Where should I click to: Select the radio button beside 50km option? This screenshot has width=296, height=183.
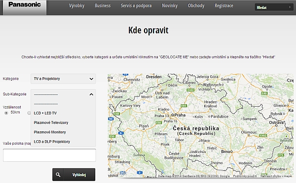point(29,113)
